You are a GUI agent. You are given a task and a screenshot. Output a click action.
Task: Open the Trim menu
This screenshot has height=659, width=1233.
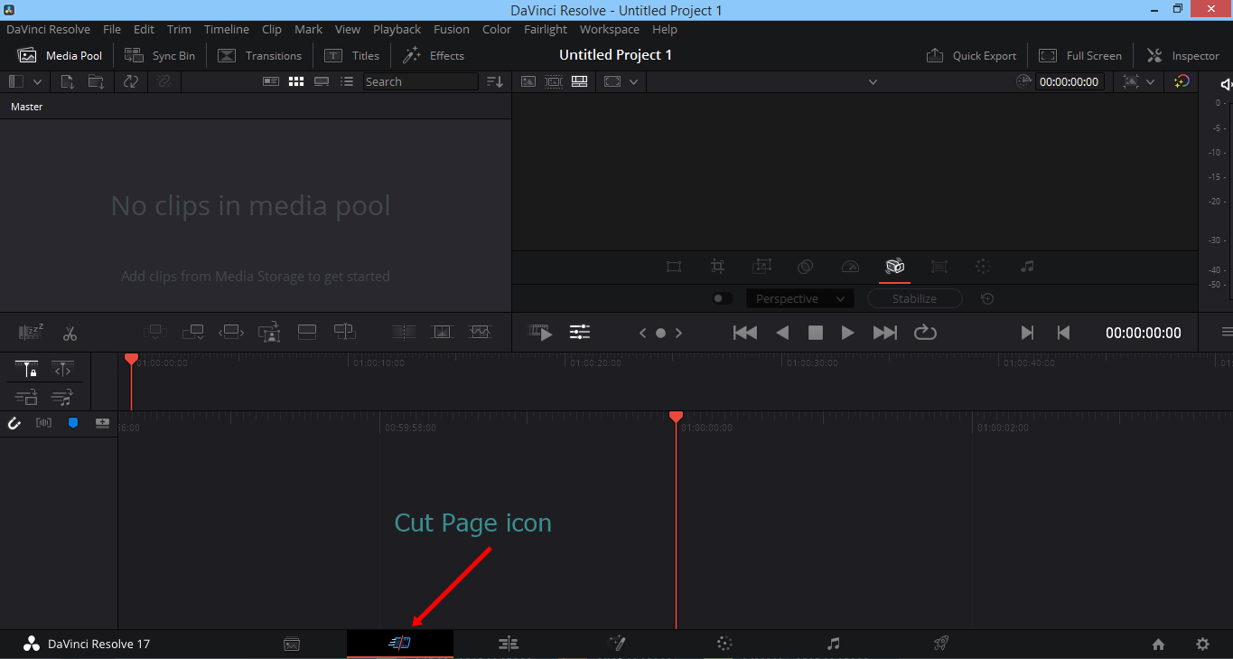[179, 29]
